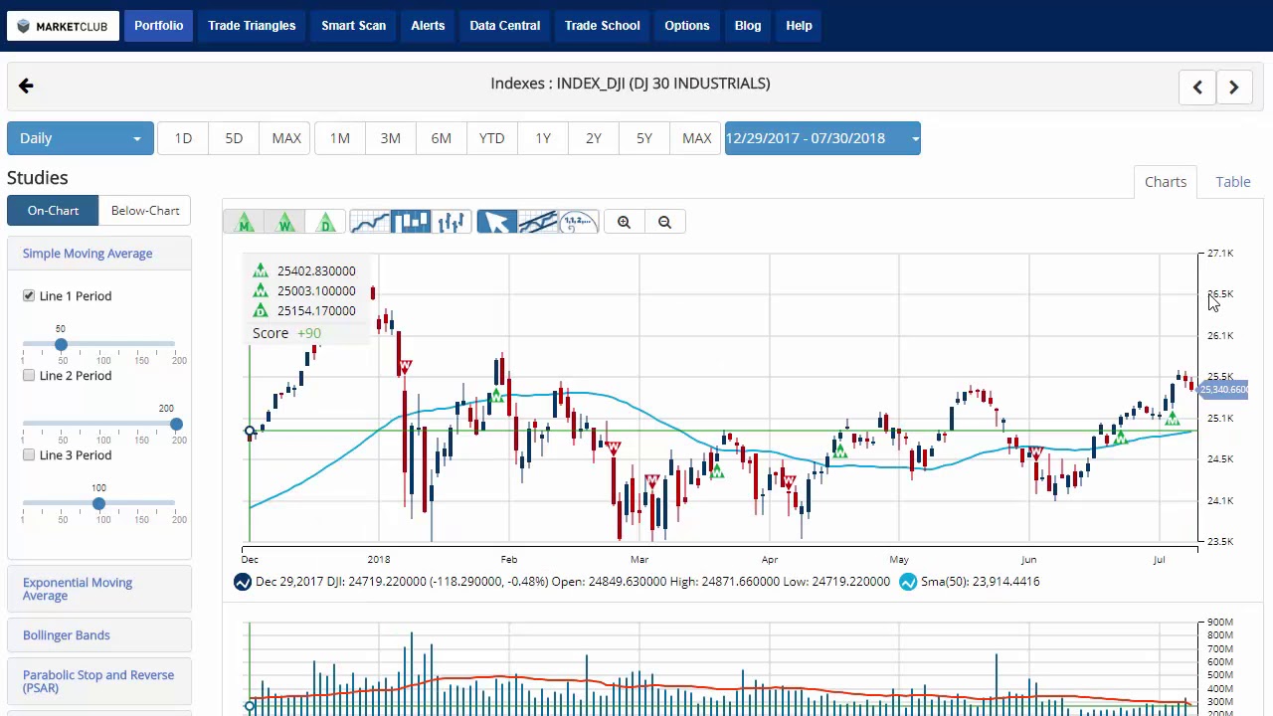
Task: Set range to 5Y
Action: pos(644,138)
